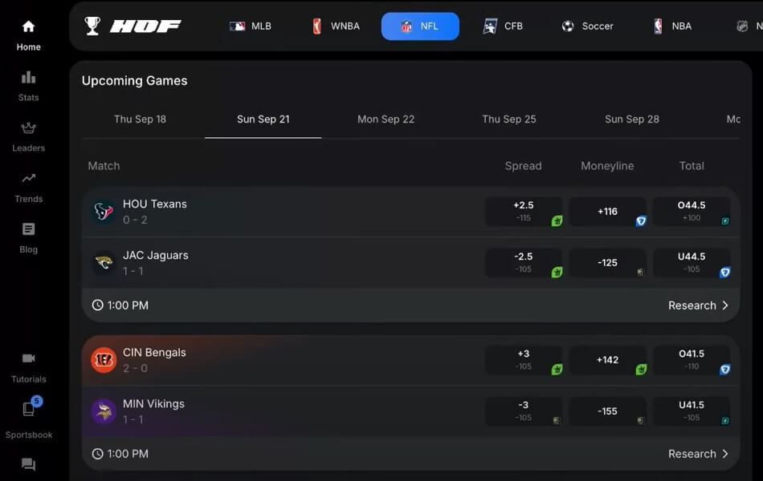This screenshot has height=481, width=763.
Task: Open the Home sidebar icon
Action: click(28, 26)
